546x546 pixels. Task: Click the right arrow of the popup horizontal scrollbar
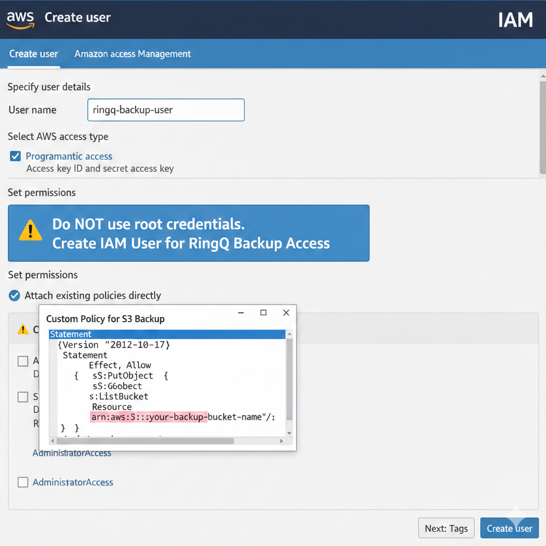[x=282, y=441]
